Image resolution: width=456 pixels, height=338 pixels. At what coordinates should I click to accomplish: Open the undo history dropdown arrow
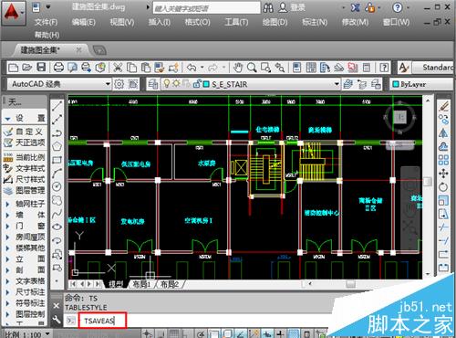(x=202, y=68)
